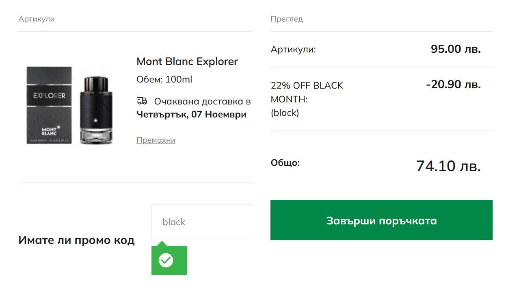Click the green checkmark promo confirmation icon
The height and width of the screenshot is (289, 506).
point(166,260)
